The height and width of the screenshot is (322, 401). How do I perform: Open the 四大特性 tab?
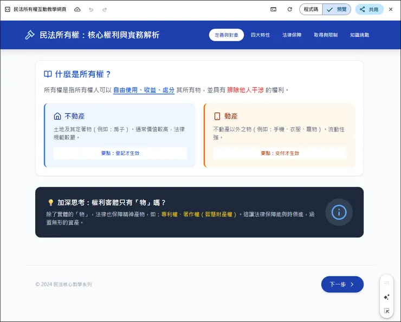click(260, 35)
